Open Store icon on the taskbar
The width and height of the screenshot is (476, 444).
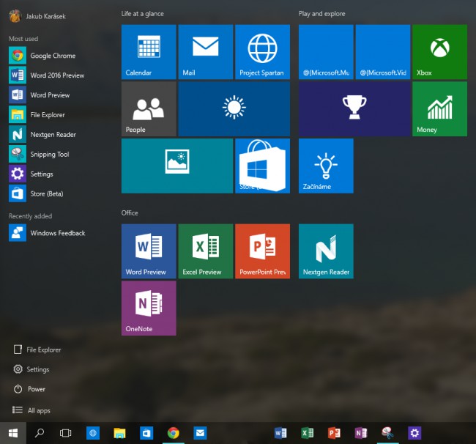(146, 433)
